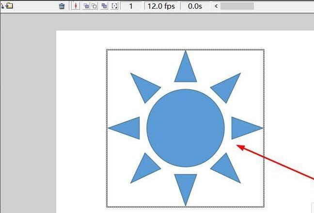The image size is (314, 213).
Task: Select the lower-left sun ray triangle
Action: point(145,168)
